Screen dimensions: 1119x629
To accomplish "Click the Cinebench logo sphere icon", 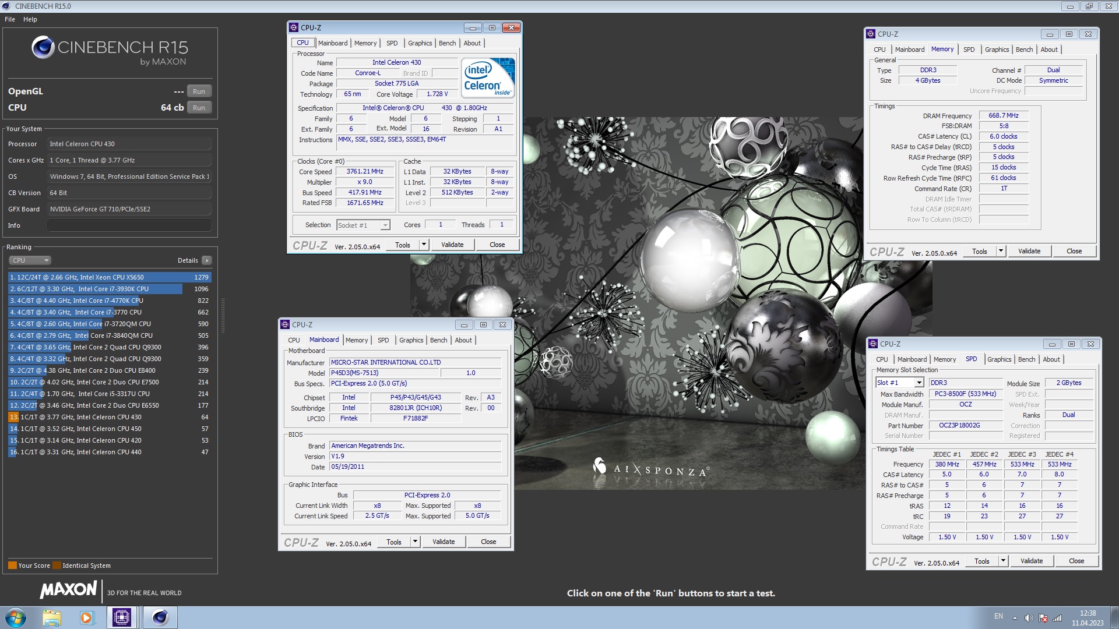I will (43, 47).
